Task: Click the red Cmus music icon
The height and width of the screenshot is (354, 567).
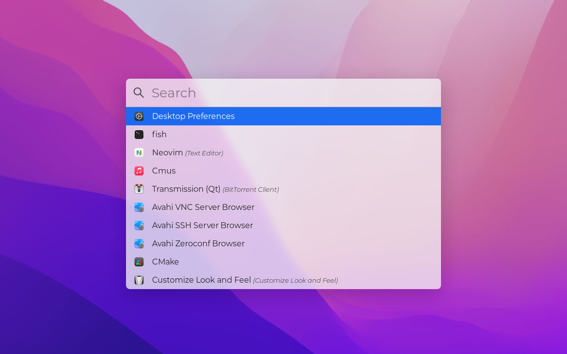Action: click(139, 171)
